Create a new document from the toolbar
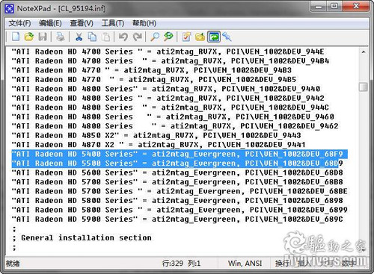The height and width of the screenshot is (274, 374). 16,37
